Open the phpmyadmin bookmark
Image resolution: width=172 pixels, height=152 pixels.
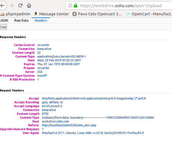click(15, 14)
